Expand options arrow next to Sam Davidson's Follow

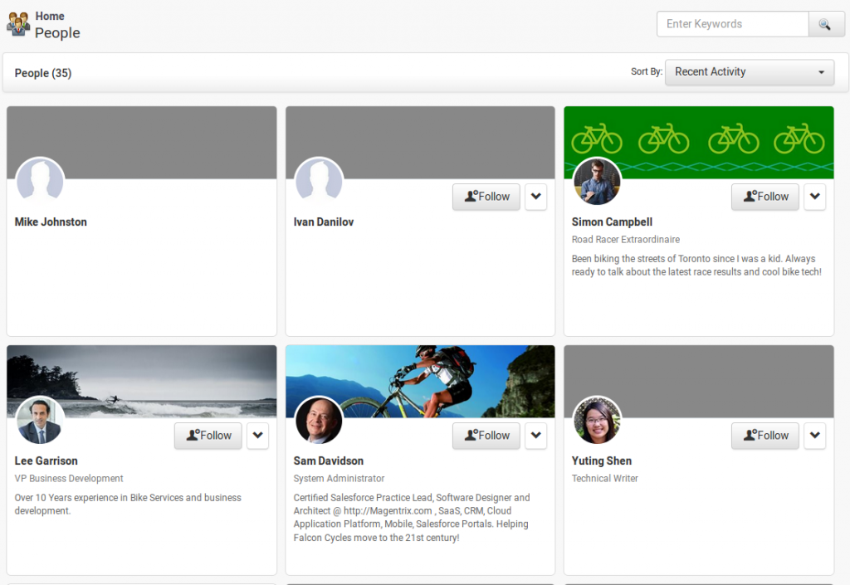pyautogui.click(x=536, y=436)
